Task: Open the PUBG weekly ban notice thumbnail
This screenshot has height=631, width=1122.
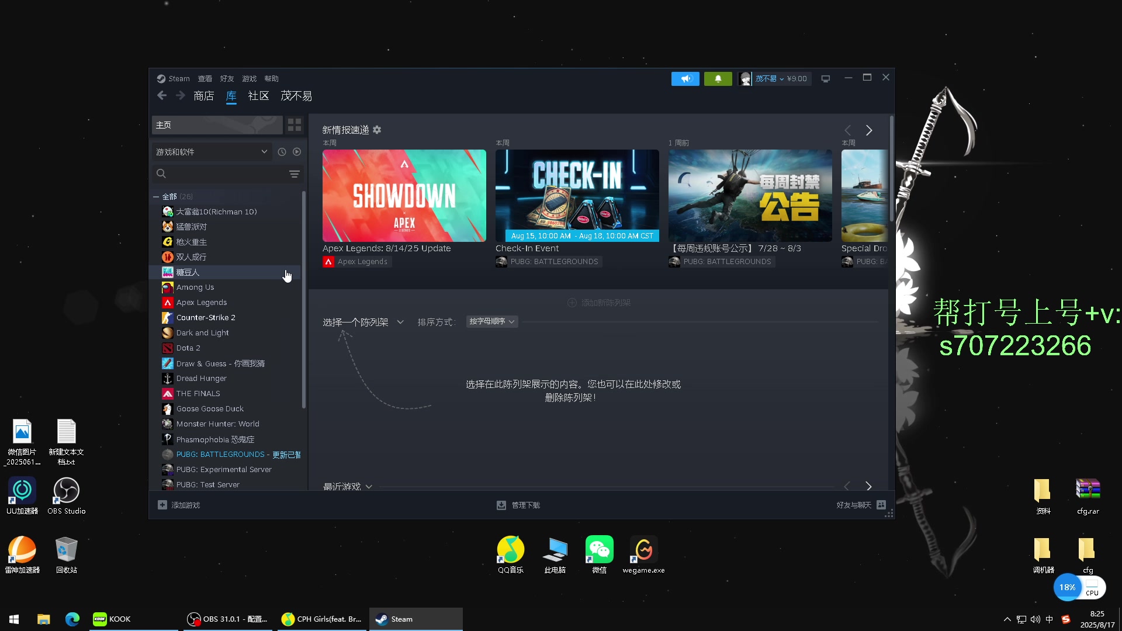Action: (750, 196)
